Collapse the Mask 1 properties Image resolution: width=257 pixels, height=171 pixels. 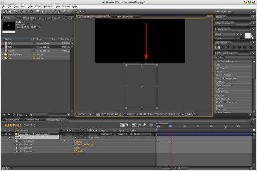click(x=10, y=137)
